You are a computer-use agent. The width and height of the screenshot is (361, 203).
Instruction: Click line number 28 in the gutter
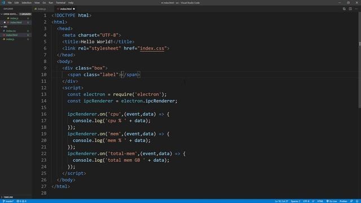44,193
